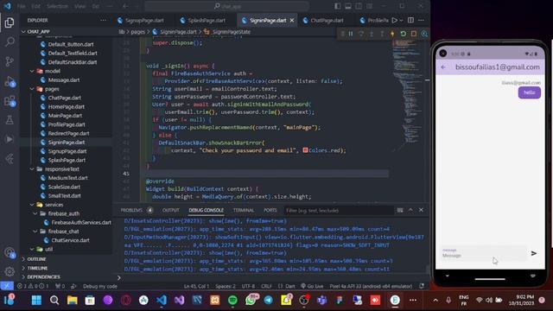The height and width of the screenshot is (311, 553).
Task: Open the Manage settings gear
Action: coord(10,271)
